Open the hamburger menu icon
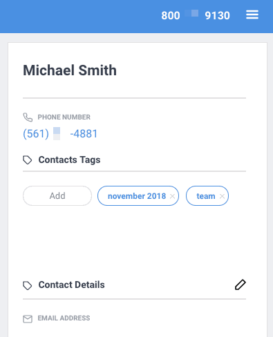273x337 pixels. coord(252,15)
